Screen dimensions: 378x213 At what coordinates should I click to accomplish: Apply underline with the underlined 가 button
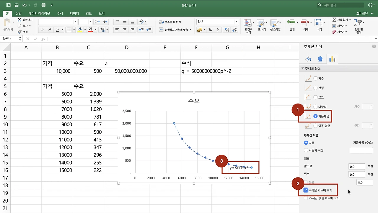(57, 30)
